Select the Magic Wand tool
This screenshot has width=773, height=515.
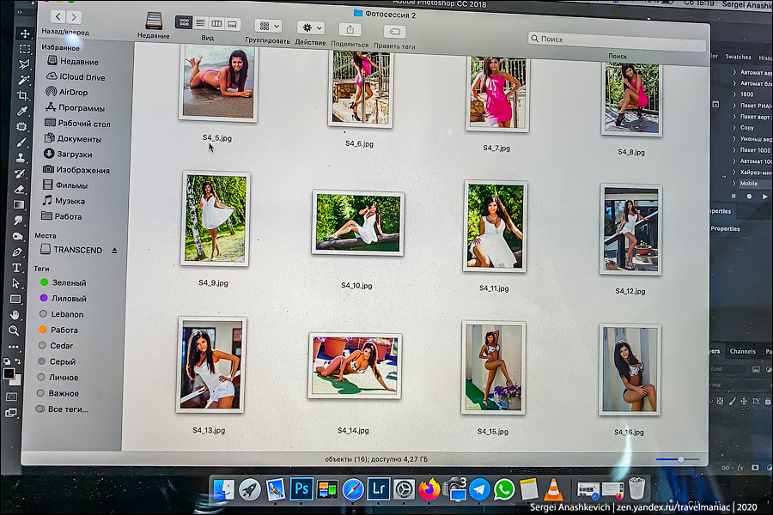pyautogui.click(x=24, y=79)
